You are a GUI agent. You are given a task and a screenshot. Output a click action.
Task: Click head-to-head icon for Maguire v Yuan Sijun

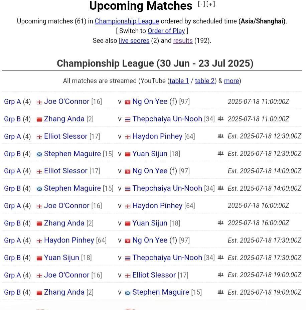(x=220, y=153)
